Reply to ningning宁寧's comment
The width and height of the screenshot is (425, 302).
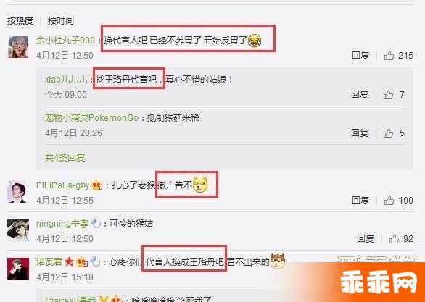click(366, 239)
